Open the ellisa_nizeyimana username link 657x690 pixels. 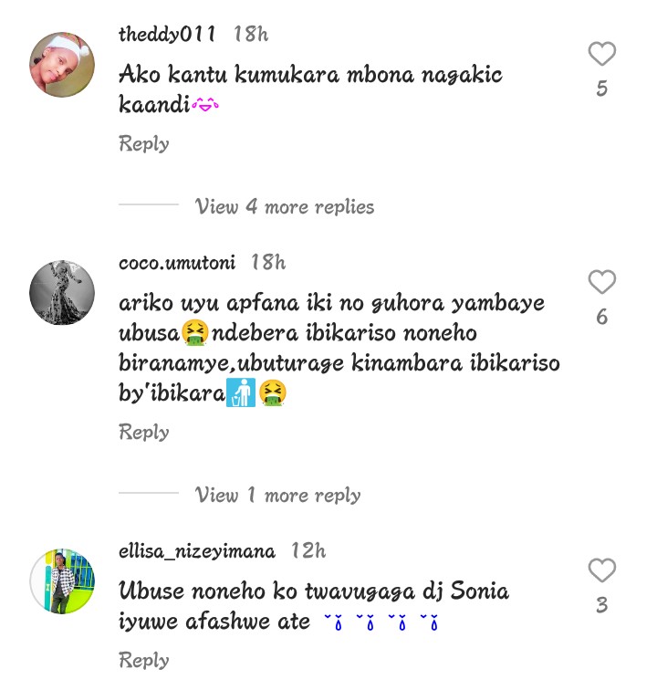pos(197,551)
